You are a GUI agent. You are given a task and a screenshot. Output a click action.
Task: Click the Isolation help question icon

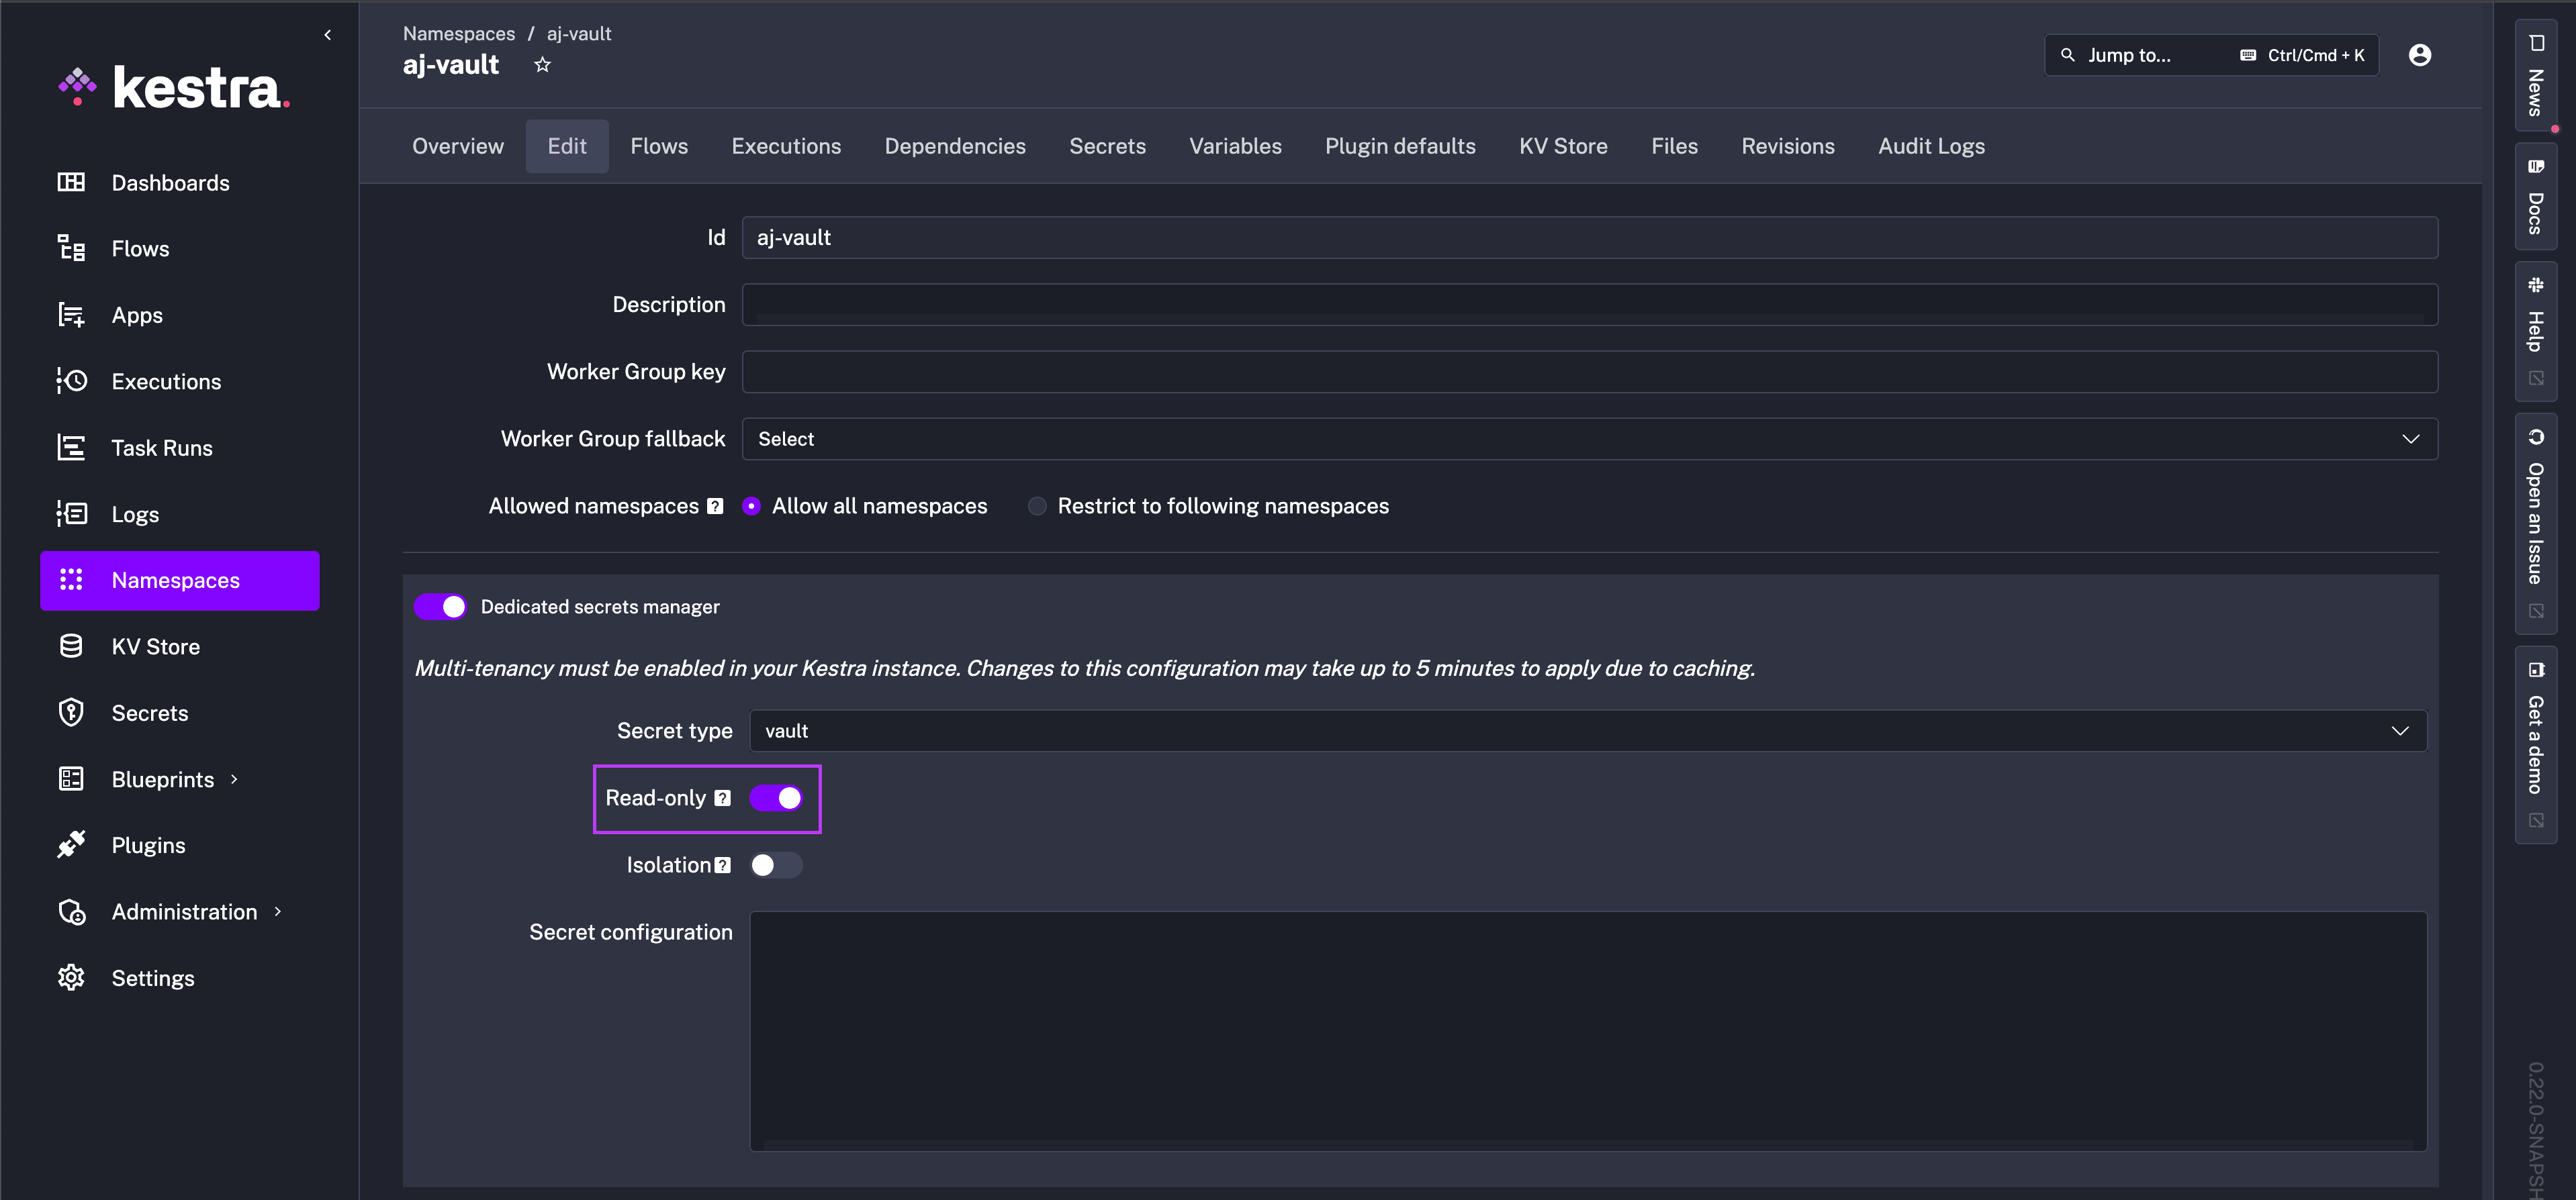(x=723, y=865)
